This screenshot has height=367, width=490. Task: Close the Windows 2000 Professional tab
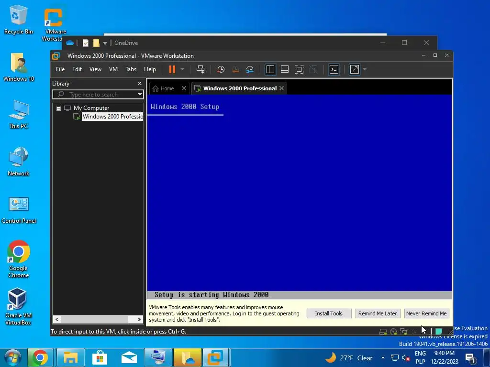coord(282,88)
